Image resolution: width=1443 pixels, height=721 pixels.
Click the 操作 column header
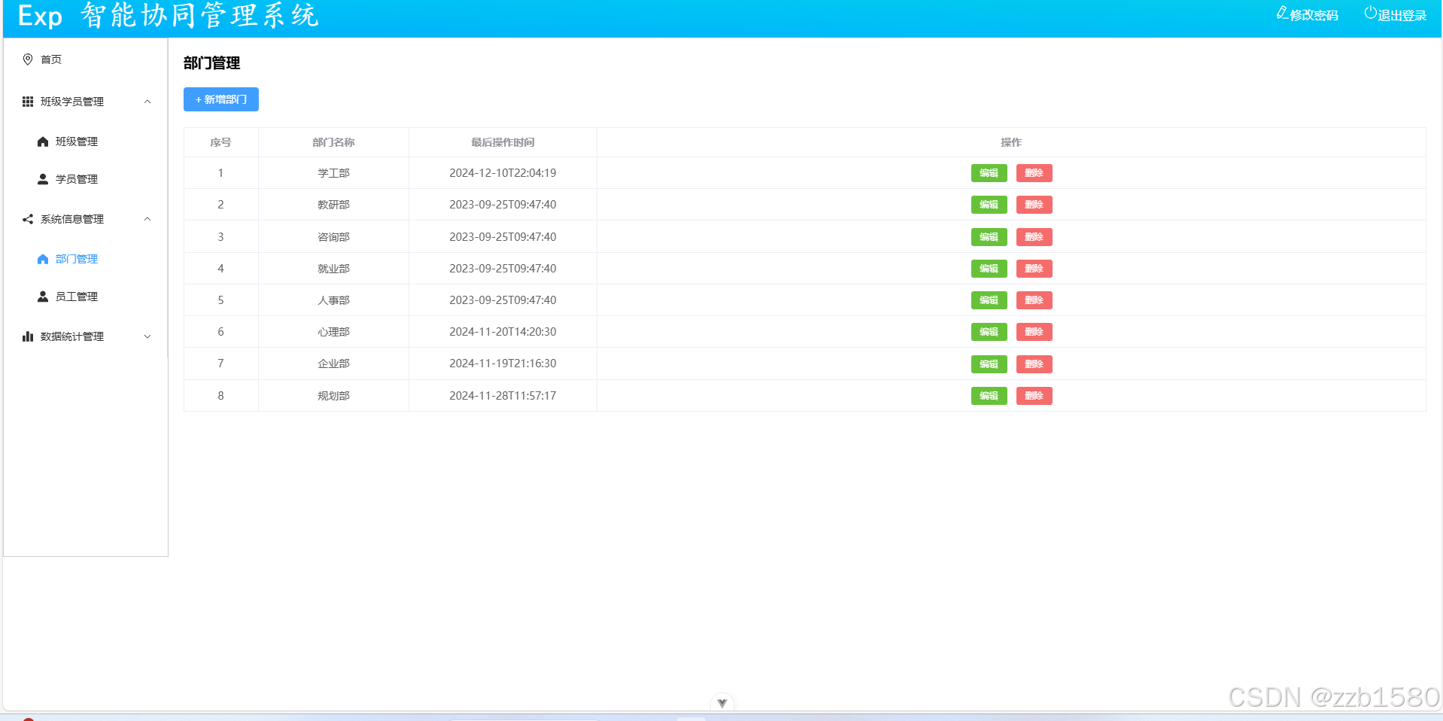click(1011, 142)
